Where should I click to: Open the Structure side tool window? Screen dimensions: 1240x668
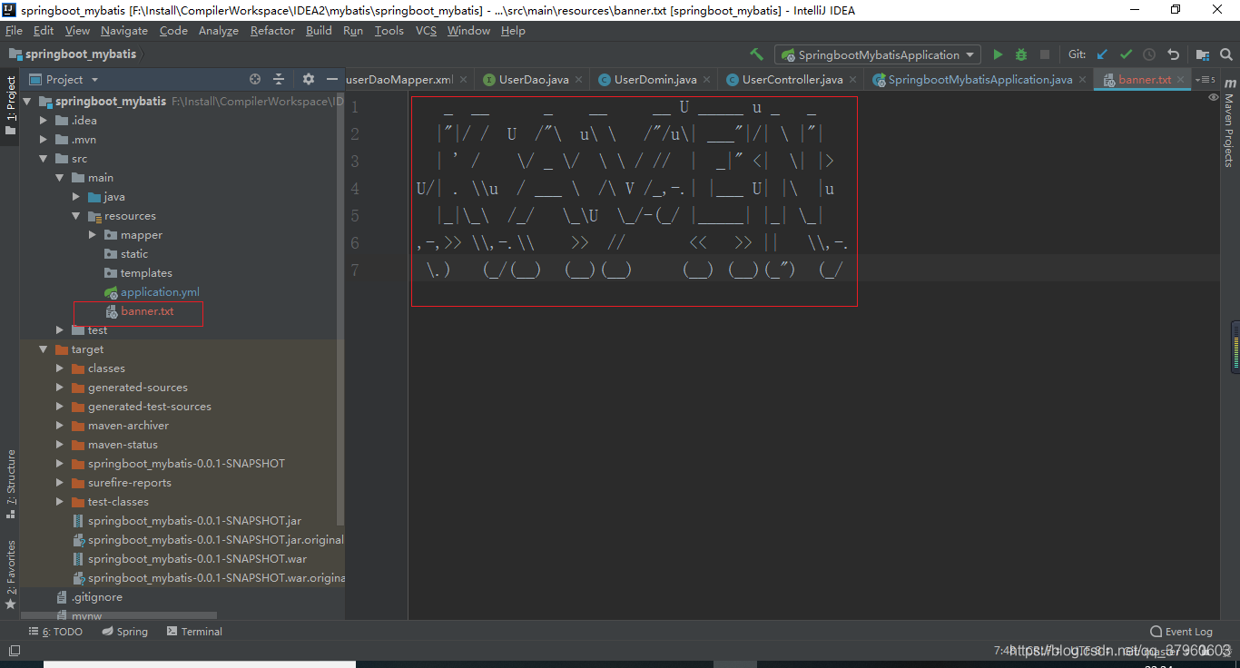pos(11,484)
